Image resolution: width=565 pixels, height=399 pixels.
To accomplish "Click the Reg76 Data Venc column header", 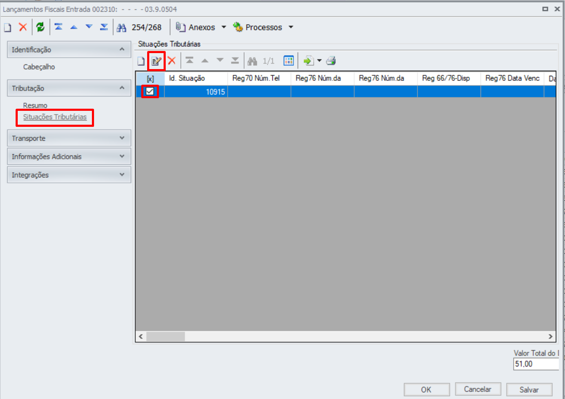I will click(x=512, y=79).
